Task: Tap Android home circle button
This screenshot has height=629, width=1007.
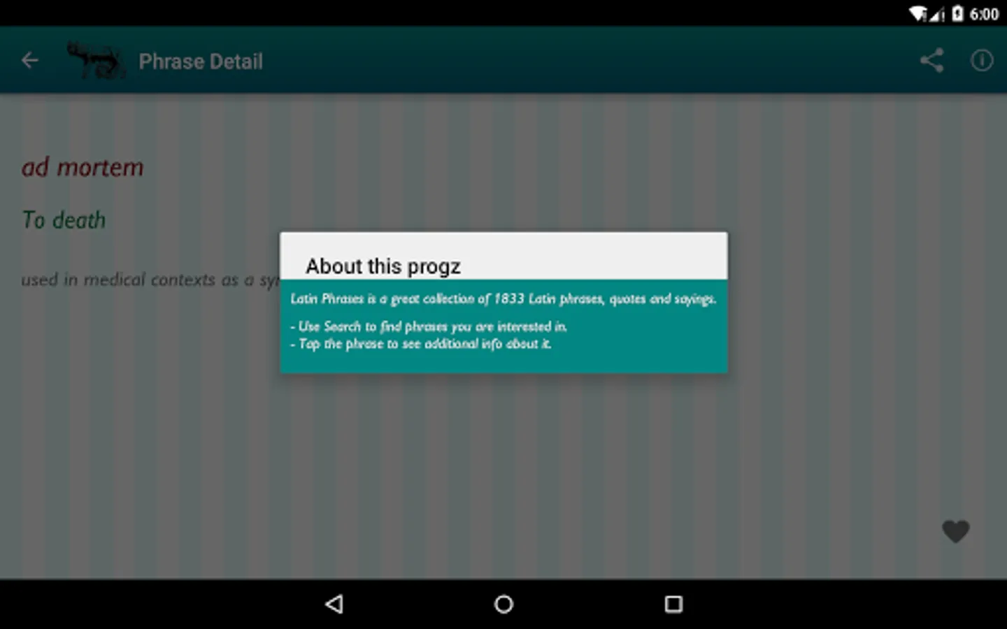Action: point(503,604)
